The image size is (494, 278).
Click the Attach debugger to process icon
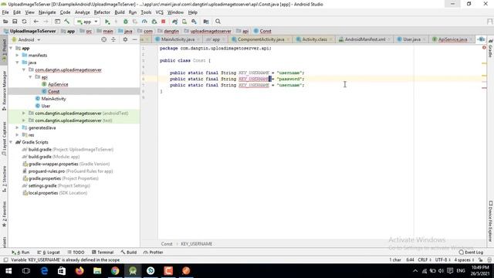[x=154, y=22]
